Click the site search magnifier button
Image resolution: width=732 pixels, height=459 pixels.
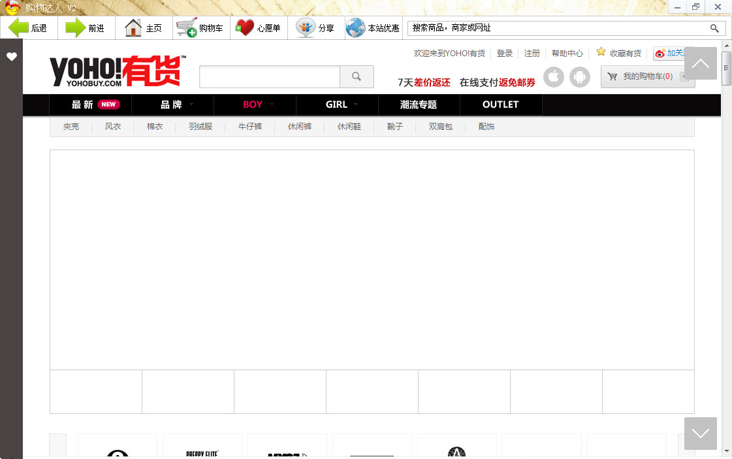tap(357, 76)
